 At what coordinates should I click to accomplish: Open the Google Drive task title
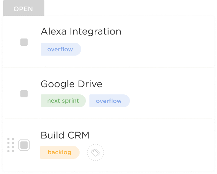(71, 84)
